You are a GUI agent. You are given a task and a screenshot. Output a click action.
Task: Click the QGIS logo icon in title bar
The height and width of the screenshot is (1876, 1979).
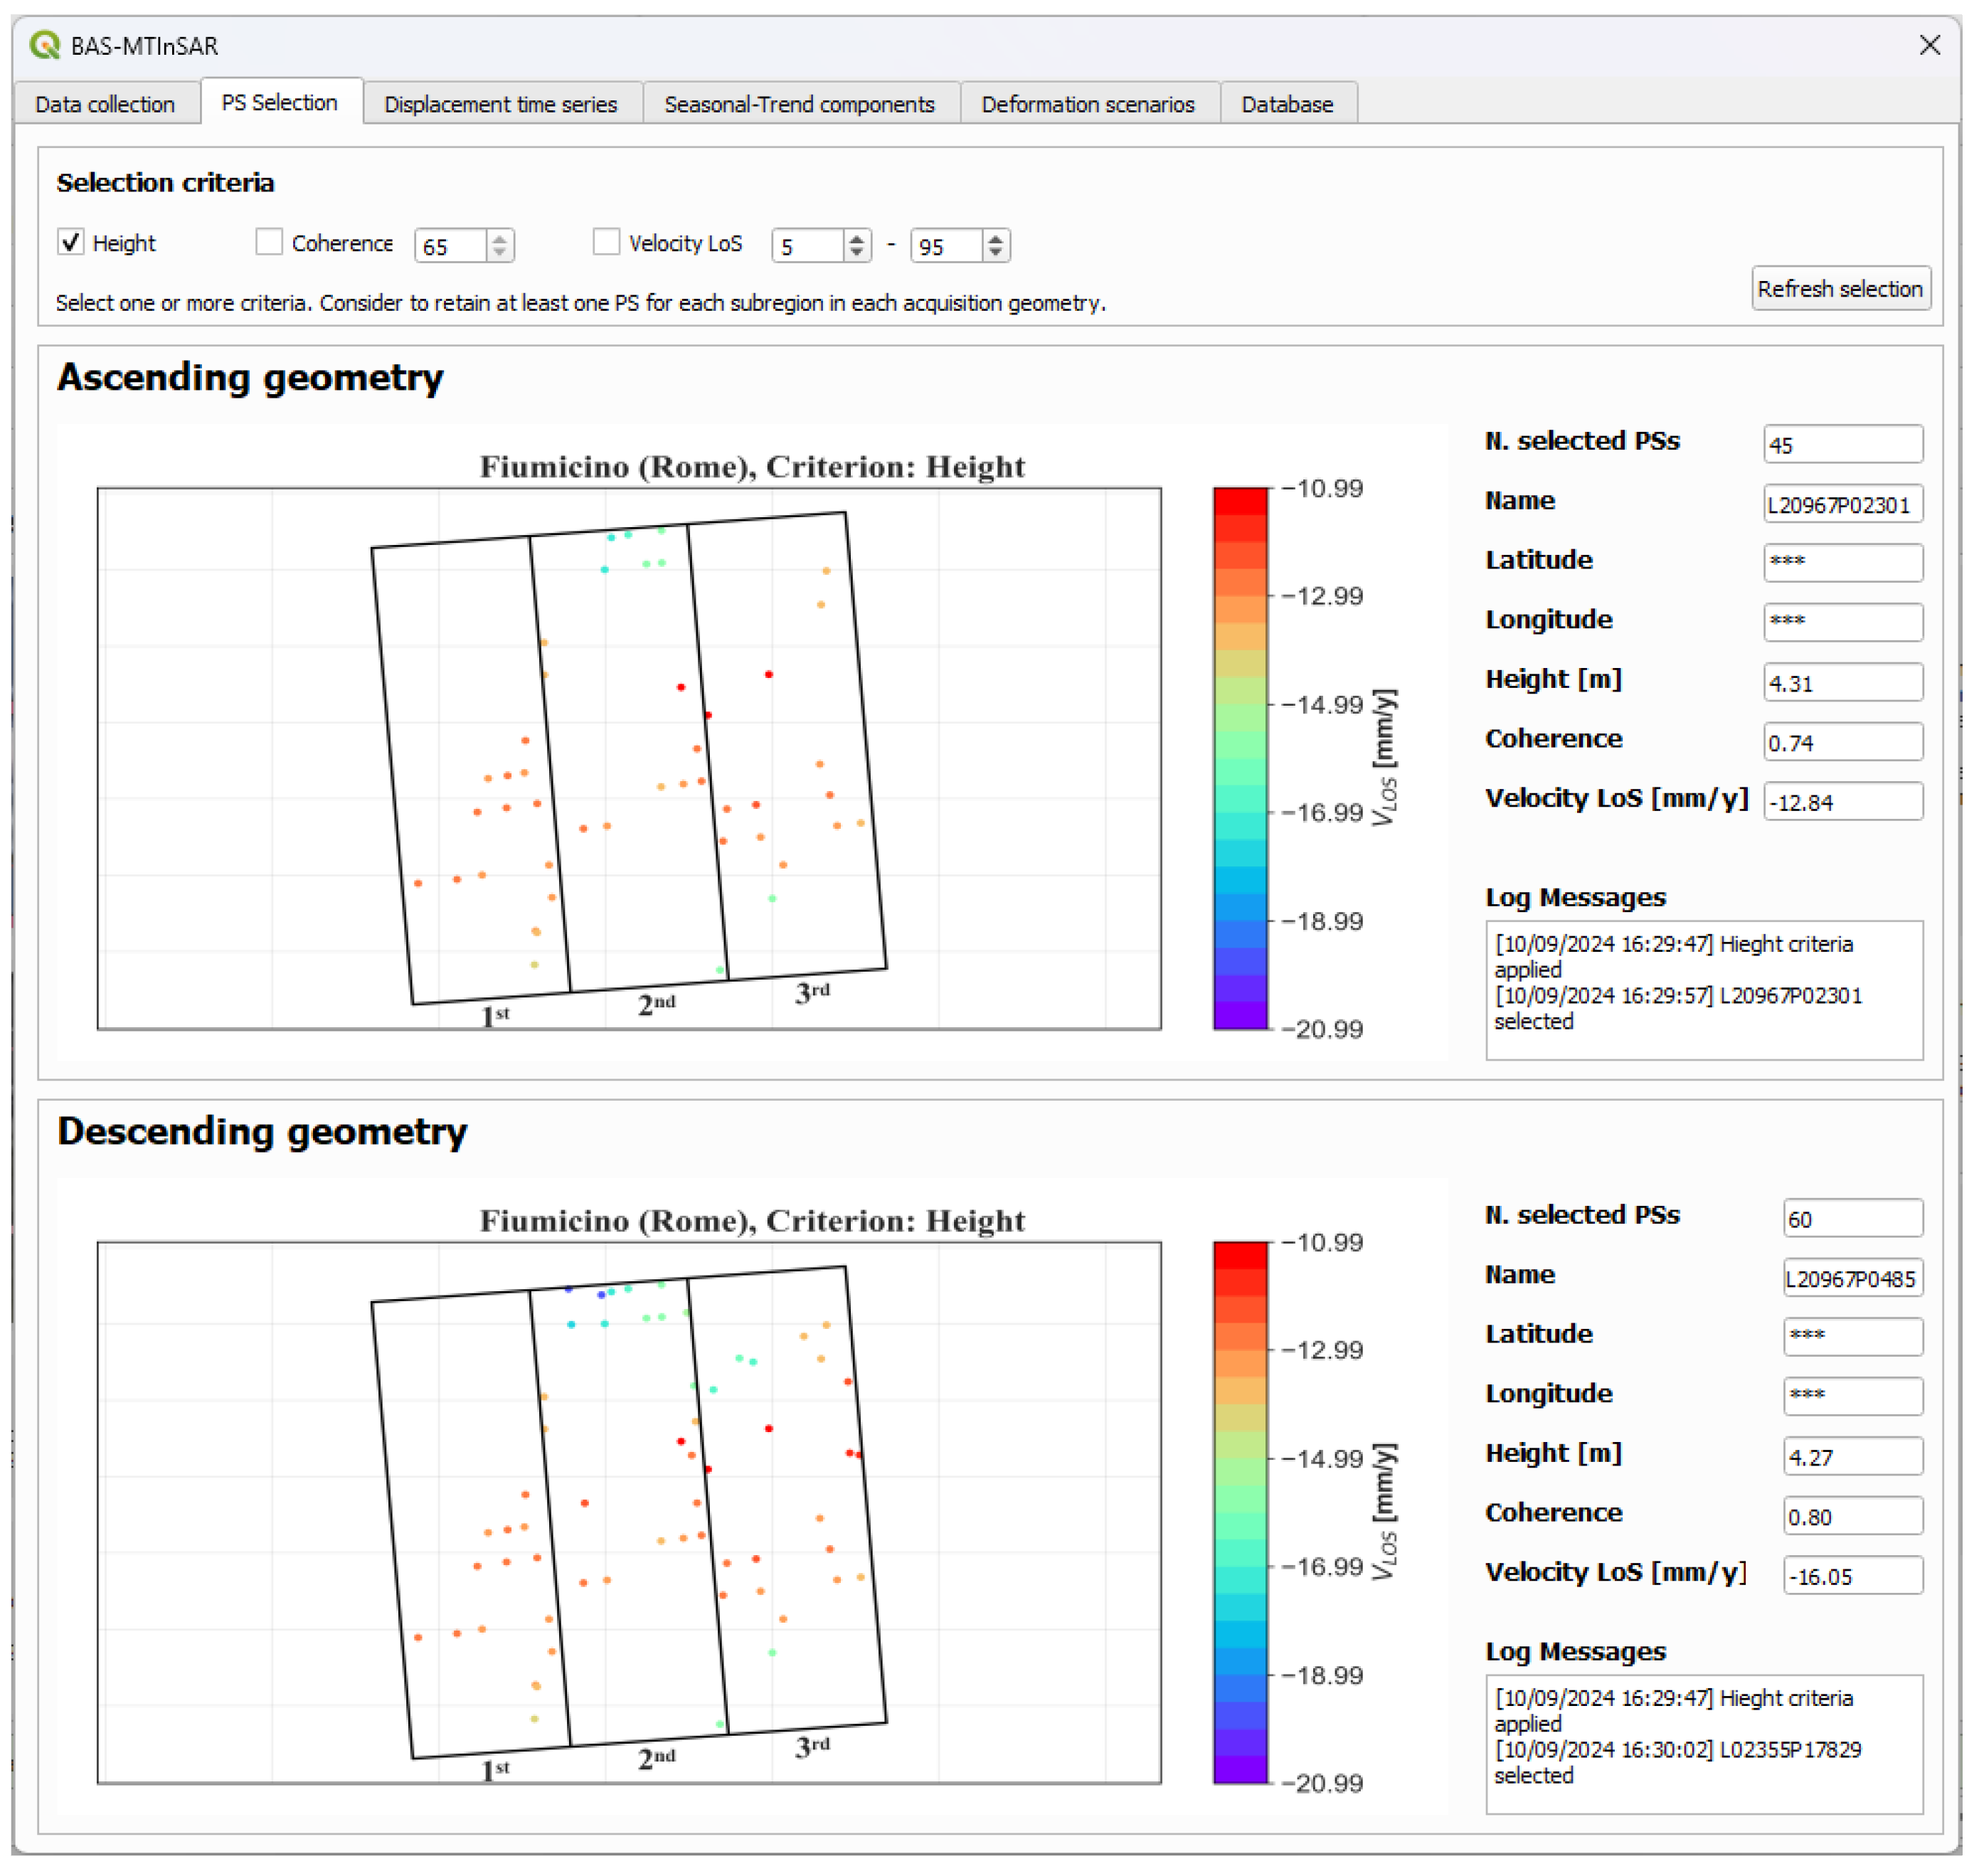coord(44,45)
